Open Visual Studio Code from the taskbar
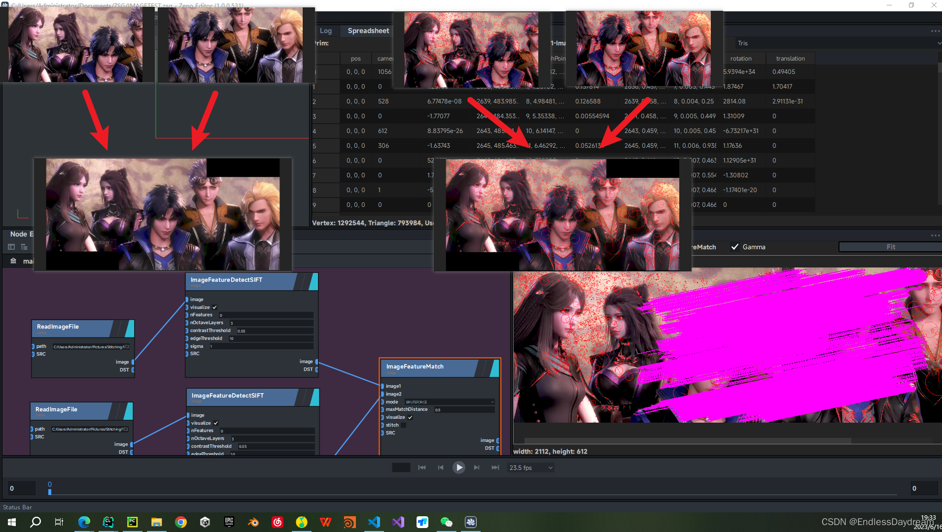The width and height of the screenshot is (942, 532). click(x=374, y=522)
